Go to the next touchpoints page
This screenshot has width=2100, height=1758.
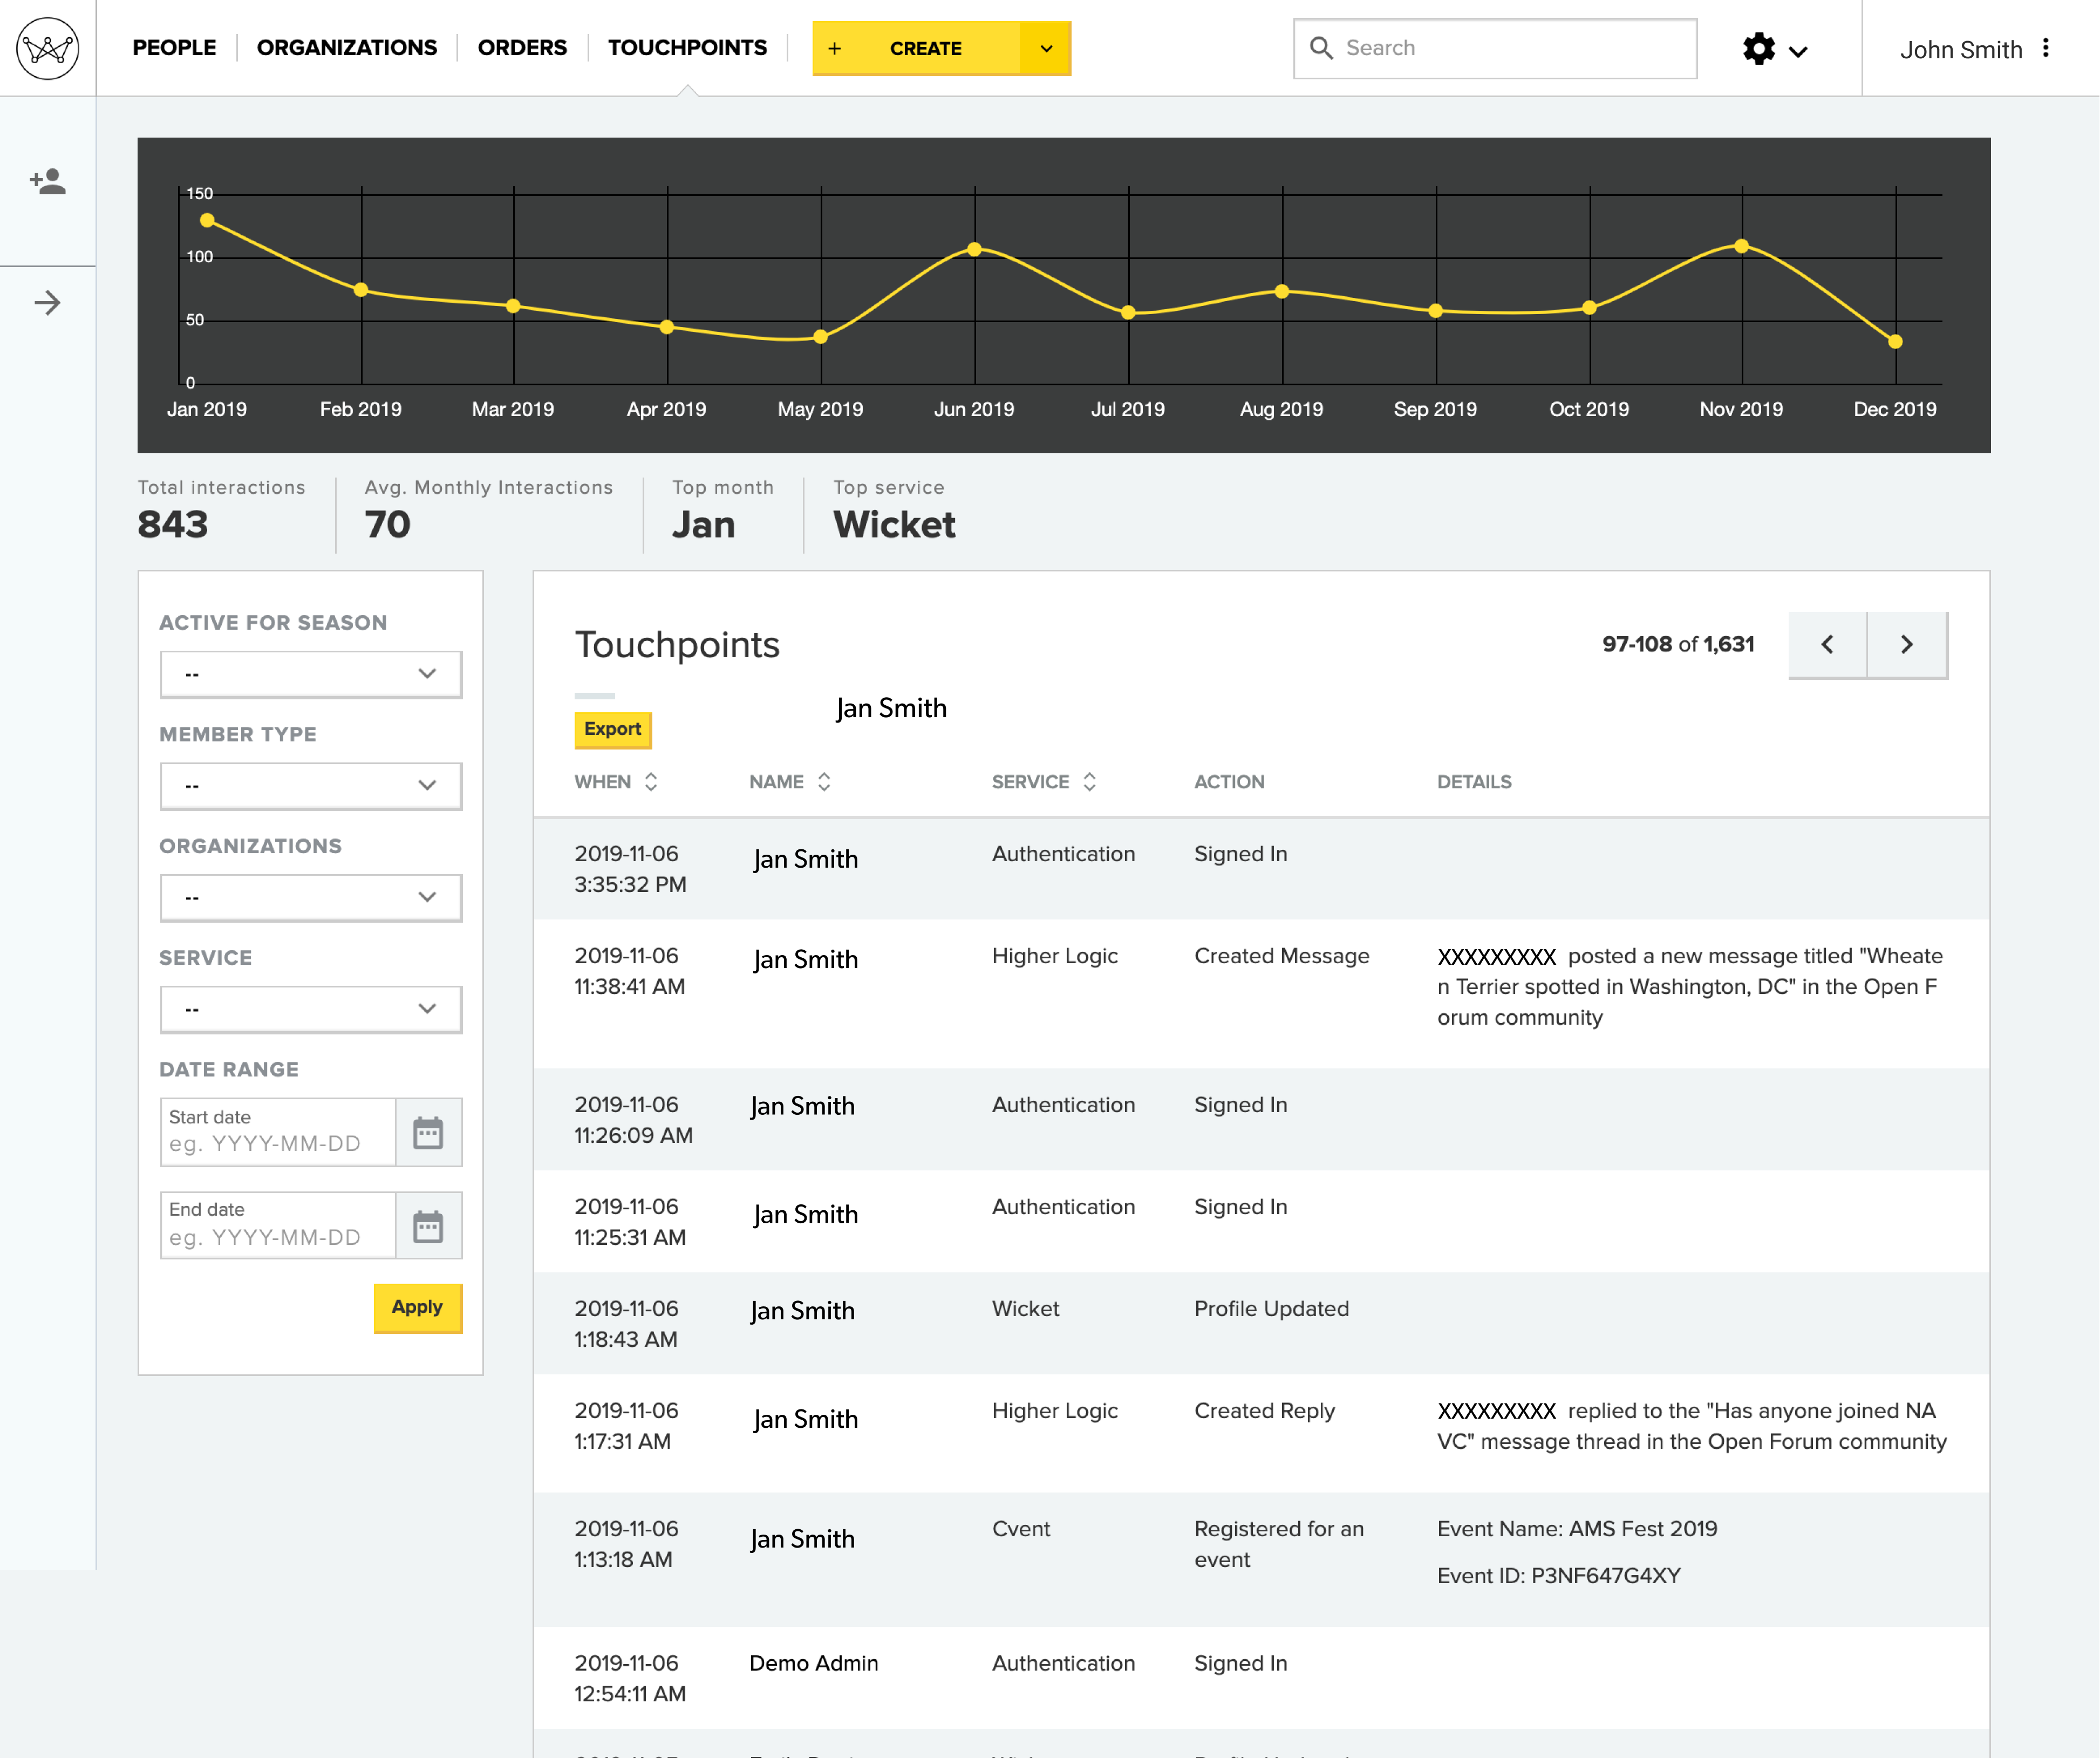[x=1906, y=644]
